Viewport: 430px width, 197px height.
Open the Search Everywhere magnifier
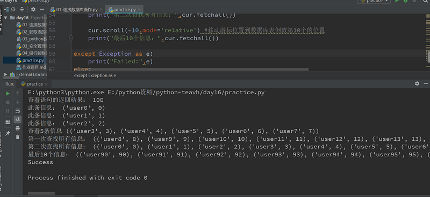click(426, 1)
